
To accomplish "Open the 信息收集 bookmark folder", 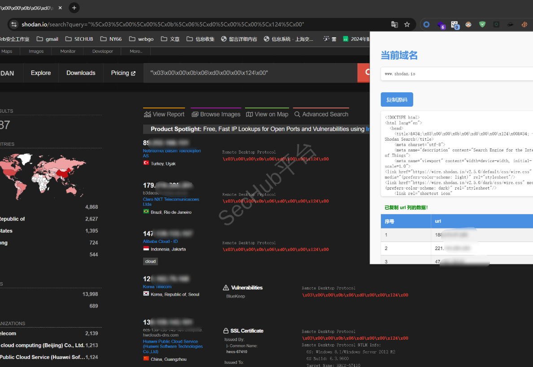I will pos(201,39).
